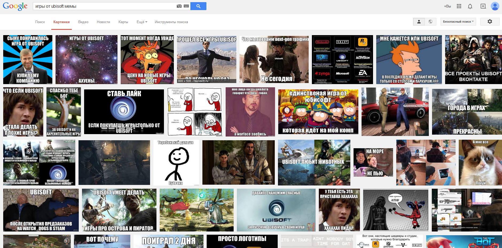Go to the Новости tab
Image resolution: width=502 pixels, height=248 pixels.
click(103, 22)
